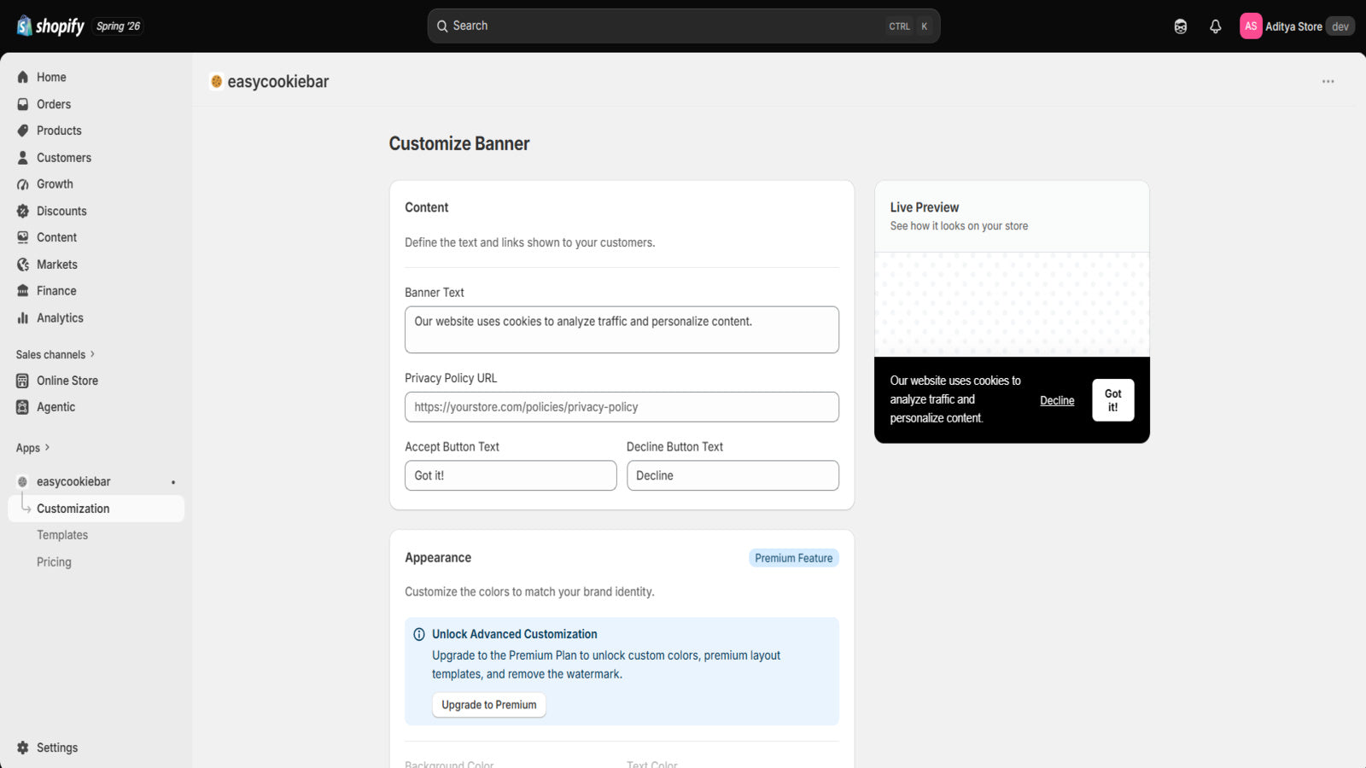The width and height of the screenshot is (1366, 768).
Task: Open the Aditya Store account menu
Action: (x=1297, y=26)
